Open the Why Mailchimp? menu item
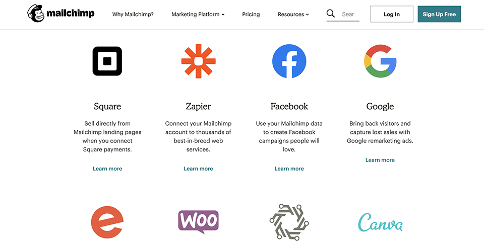Screen dimensions: 484x241 [x=133, y=15]
